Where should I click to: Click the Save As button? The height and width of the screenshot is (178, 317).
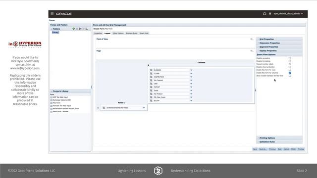pyautogui.click(x=263, y=149)
